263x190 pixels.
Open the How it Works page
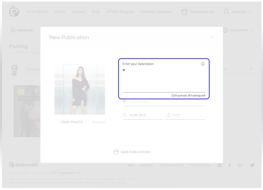(37, 12)
